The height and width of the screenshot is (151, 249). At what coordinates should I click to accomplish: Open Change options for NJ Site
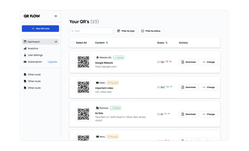209,114
